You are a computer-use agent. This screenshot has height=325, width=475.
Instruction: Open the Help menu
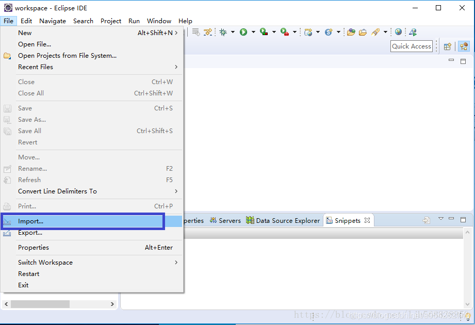click(185, 21)
